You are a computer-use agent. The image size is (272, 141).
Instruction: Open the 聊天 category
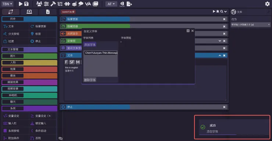(x=29, y=102)
